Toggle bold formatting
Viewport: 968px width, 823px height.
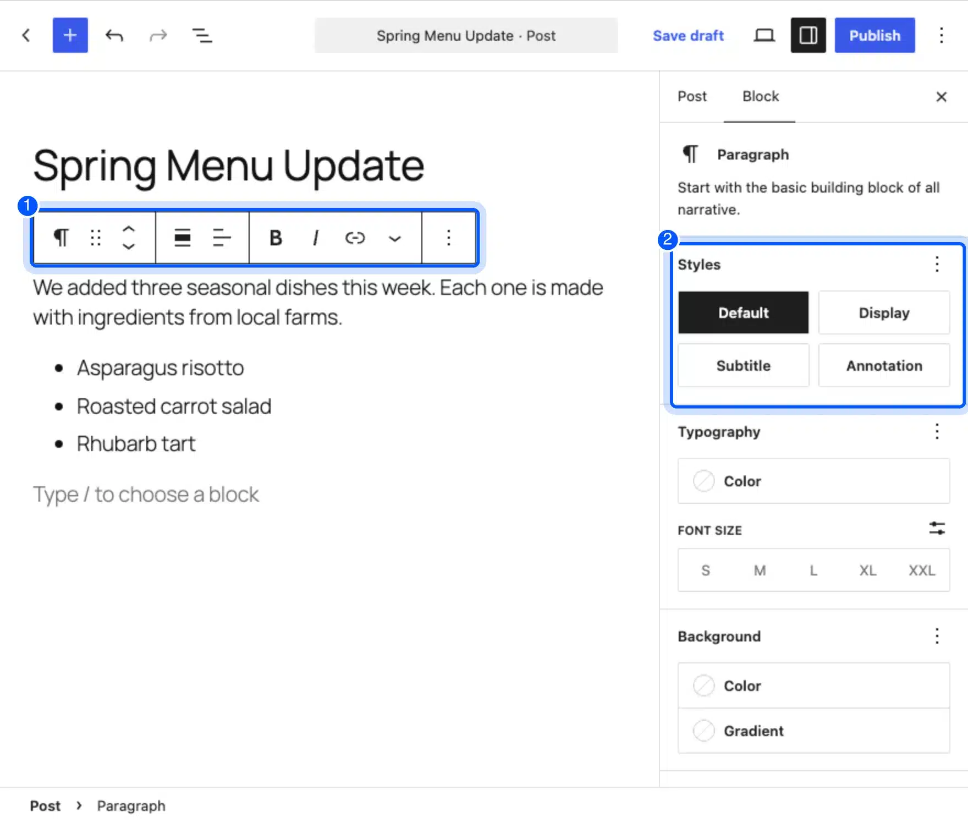click(276, 238)
